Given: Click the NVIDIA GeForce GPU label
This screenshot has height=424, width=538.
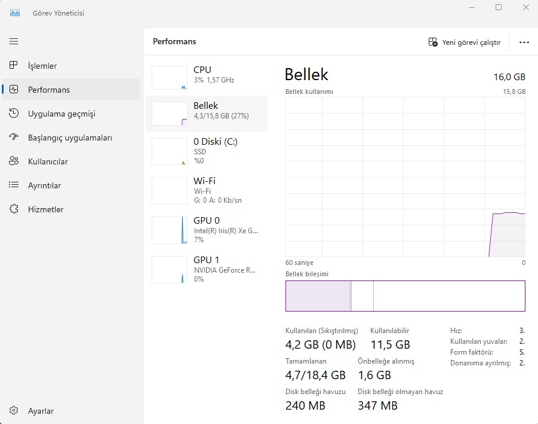Looking at the screenshot, I should (225, 270).
